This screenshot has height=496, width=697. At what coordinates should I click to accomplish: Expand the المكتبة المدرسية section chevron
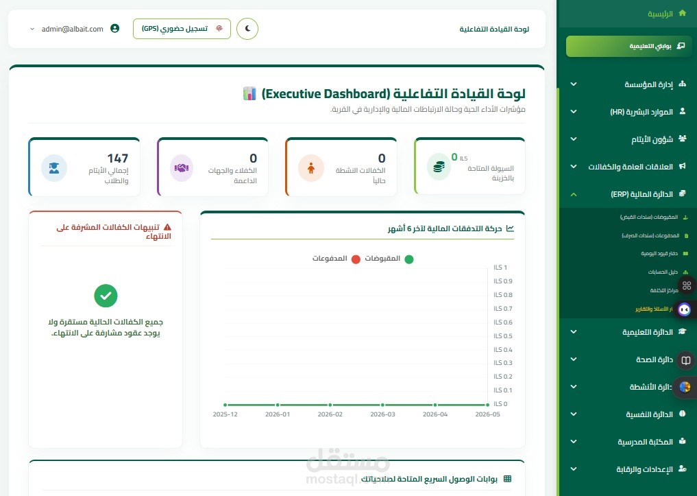coord(574,442)
